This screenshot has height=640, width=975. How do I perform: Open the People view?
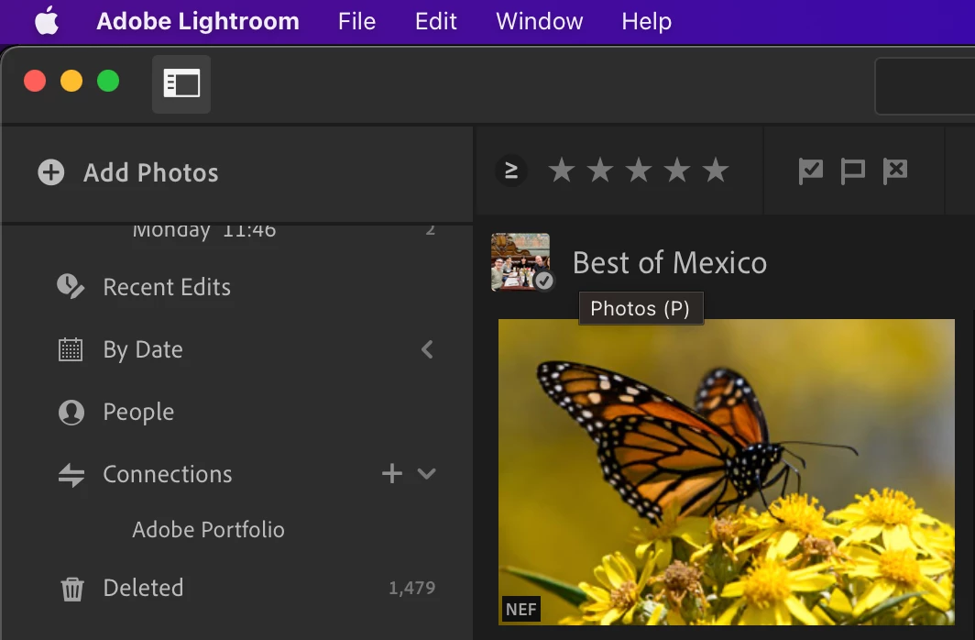tap(138, 412)
